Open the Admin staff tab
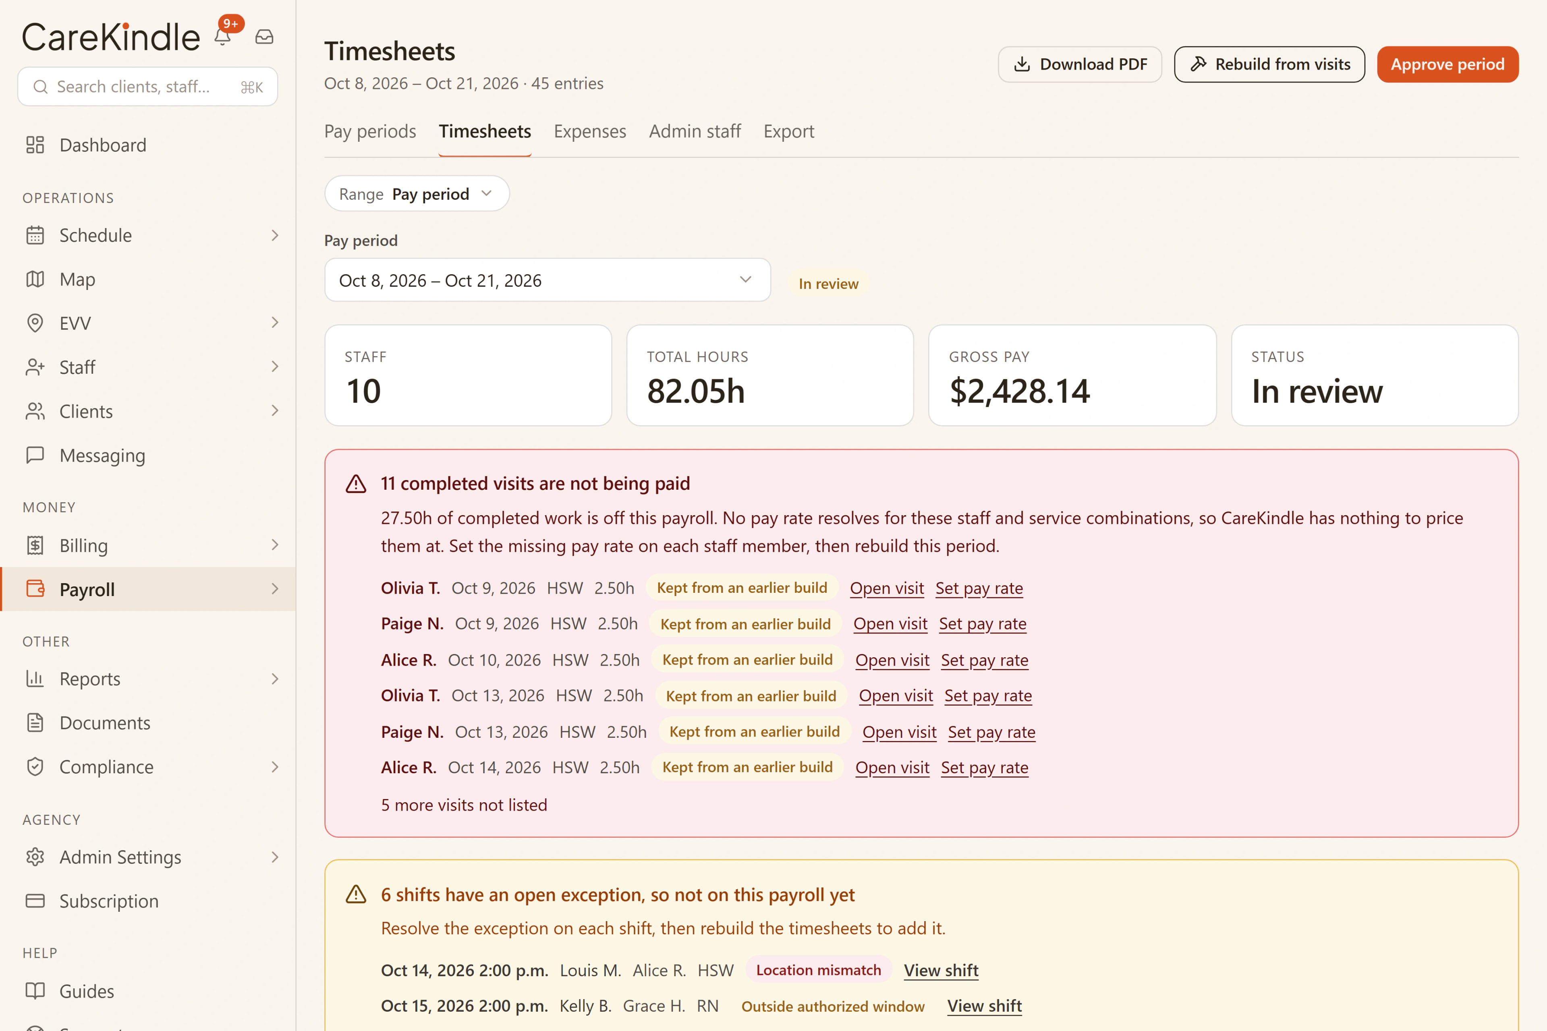This screenshot has height=1031, width=1547. (695, 132)
